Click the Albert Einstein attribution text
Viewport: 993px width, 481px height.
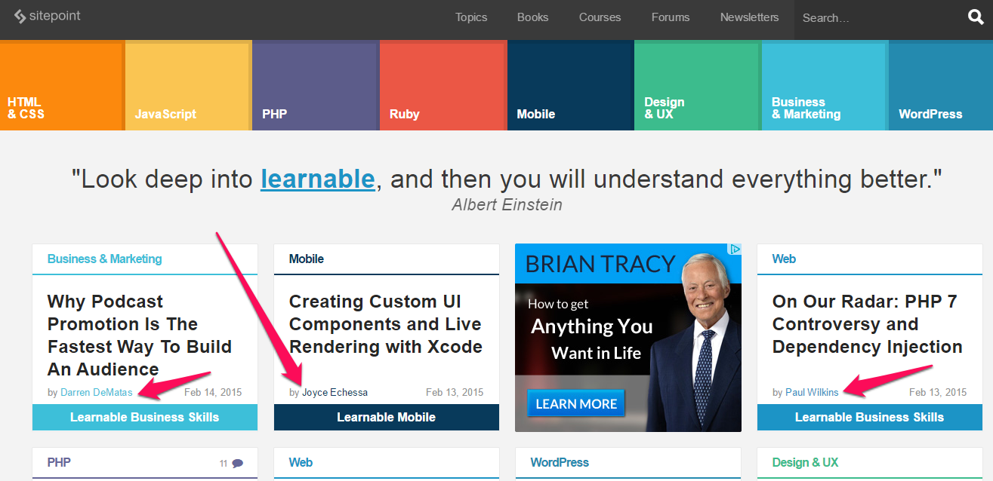point(507,204)
